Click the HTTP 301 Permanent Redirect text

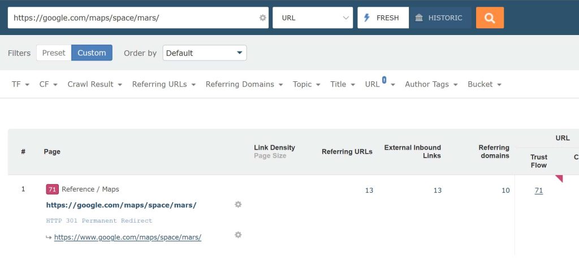pyautogui.click(x=99, y=220)
